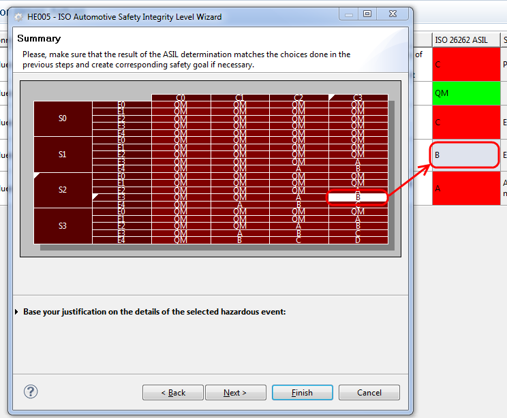Click the S2 severity row header in matrix

(x=63, y=190)
